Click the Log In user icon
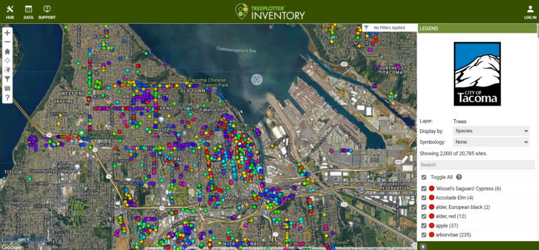Image resolution: width=539 pixels, height=250 pixels. pos(530,10)
